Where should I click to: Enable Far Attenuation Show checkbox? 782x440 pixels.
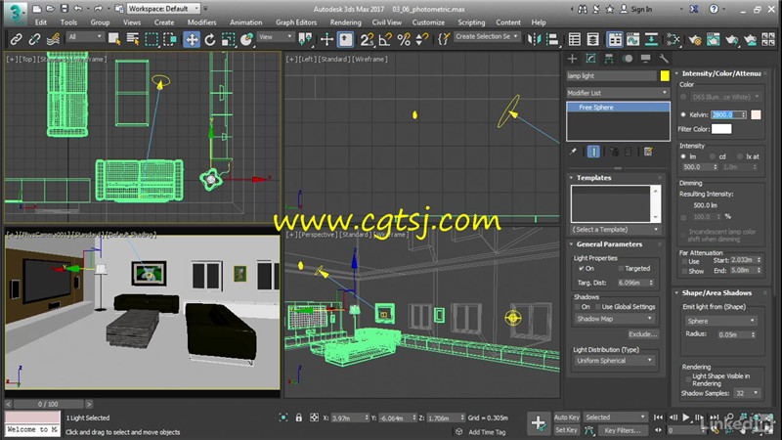pyautogui.click(x=684, y=272)
